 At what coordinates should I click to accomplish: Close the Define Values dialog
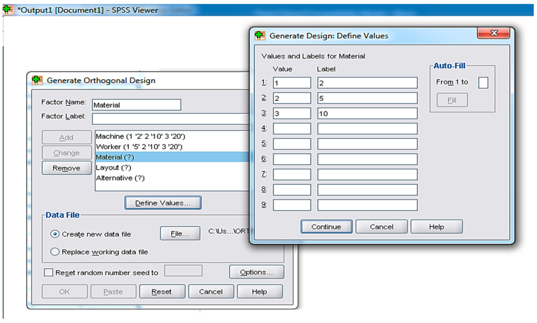point(493,33)
